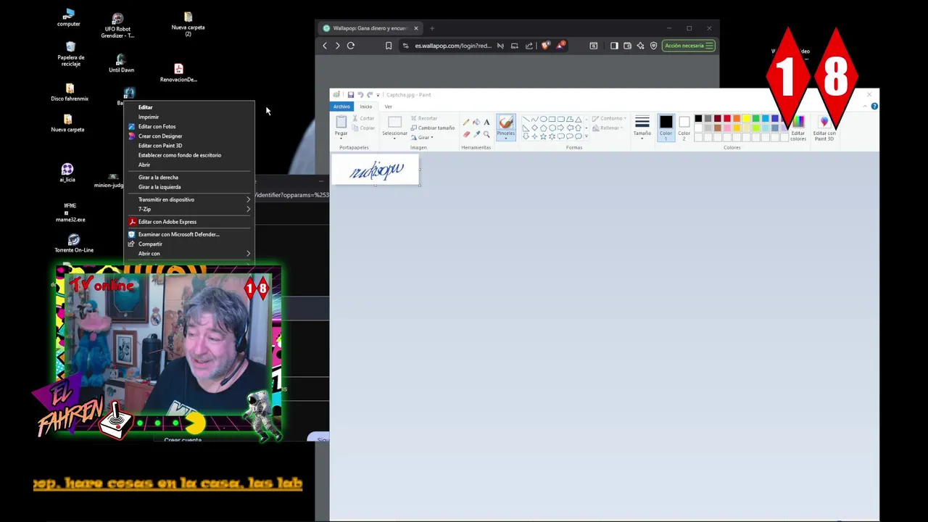
Task: Collapse the Paint ribbon with arrow
Action: (865, 107)
